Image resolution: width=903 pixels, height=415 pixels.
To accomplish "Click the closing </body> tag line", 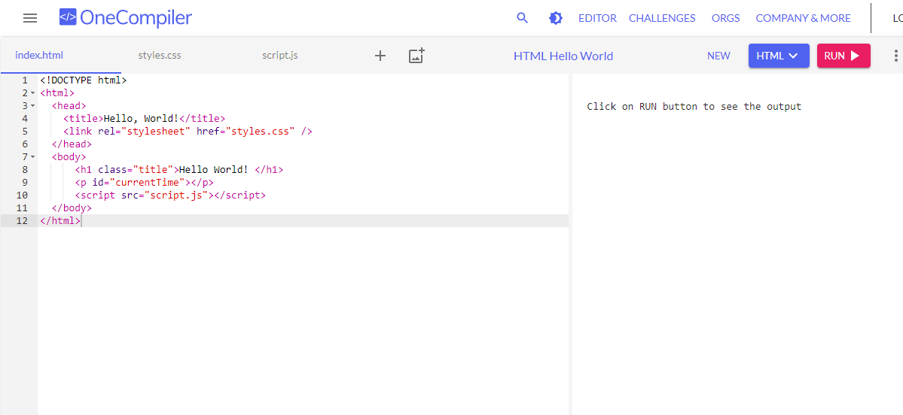I will [x=72, y=207].
